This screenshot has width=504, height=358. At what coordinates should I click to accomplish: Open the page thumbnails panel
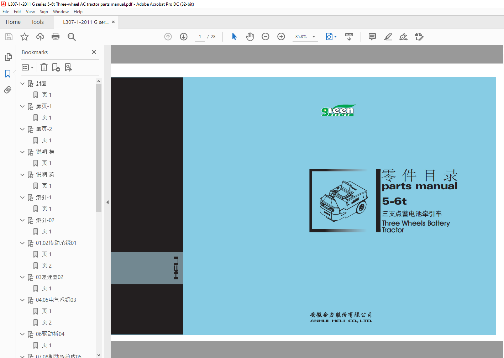click(x=8, y=57)
